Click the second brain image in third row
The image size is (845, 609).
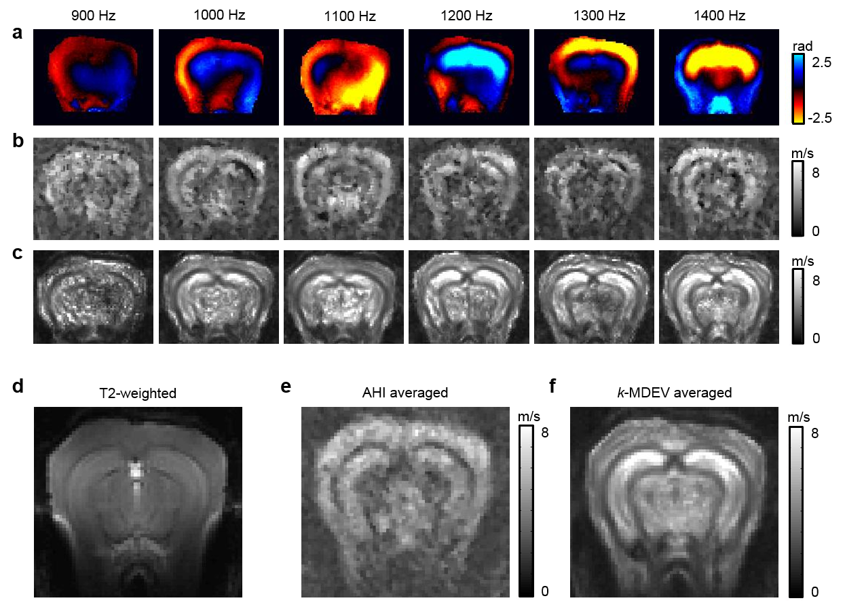(x=219, y=297)
